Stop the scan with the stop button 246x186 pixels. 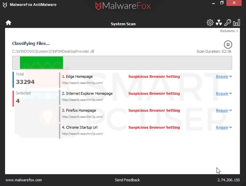[x=228, y=45]
